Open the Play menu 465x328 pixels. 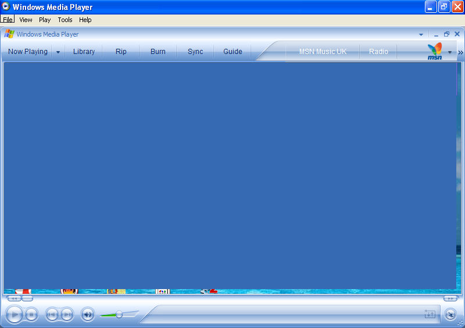(x=45, y=20)
